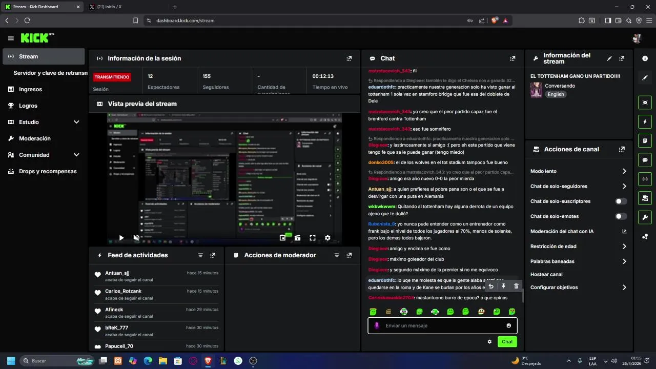The width and height of the screenshot is (656, 369).
Task: Pop out the Acciones de canal panel
Action: pyautogui.click(x=622, y=150)
